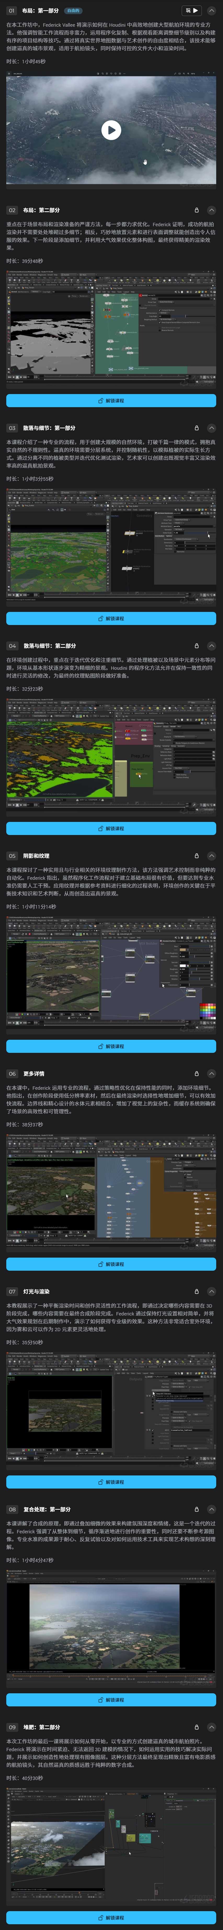Click lock icon for 散落与细节：第一部分
The height and width of the screenshot is (1930, 223).
pos(197,428)
